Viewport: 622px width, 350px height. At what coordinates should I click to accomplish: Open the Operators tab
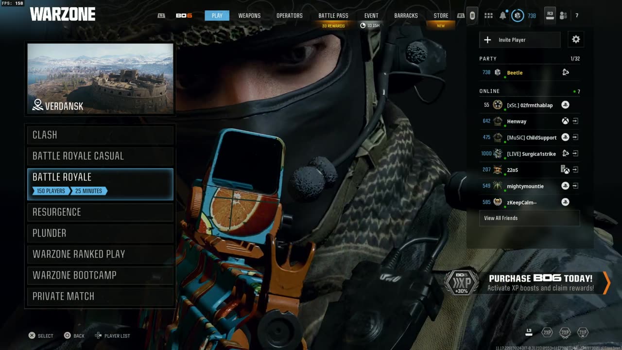point(290,16)
